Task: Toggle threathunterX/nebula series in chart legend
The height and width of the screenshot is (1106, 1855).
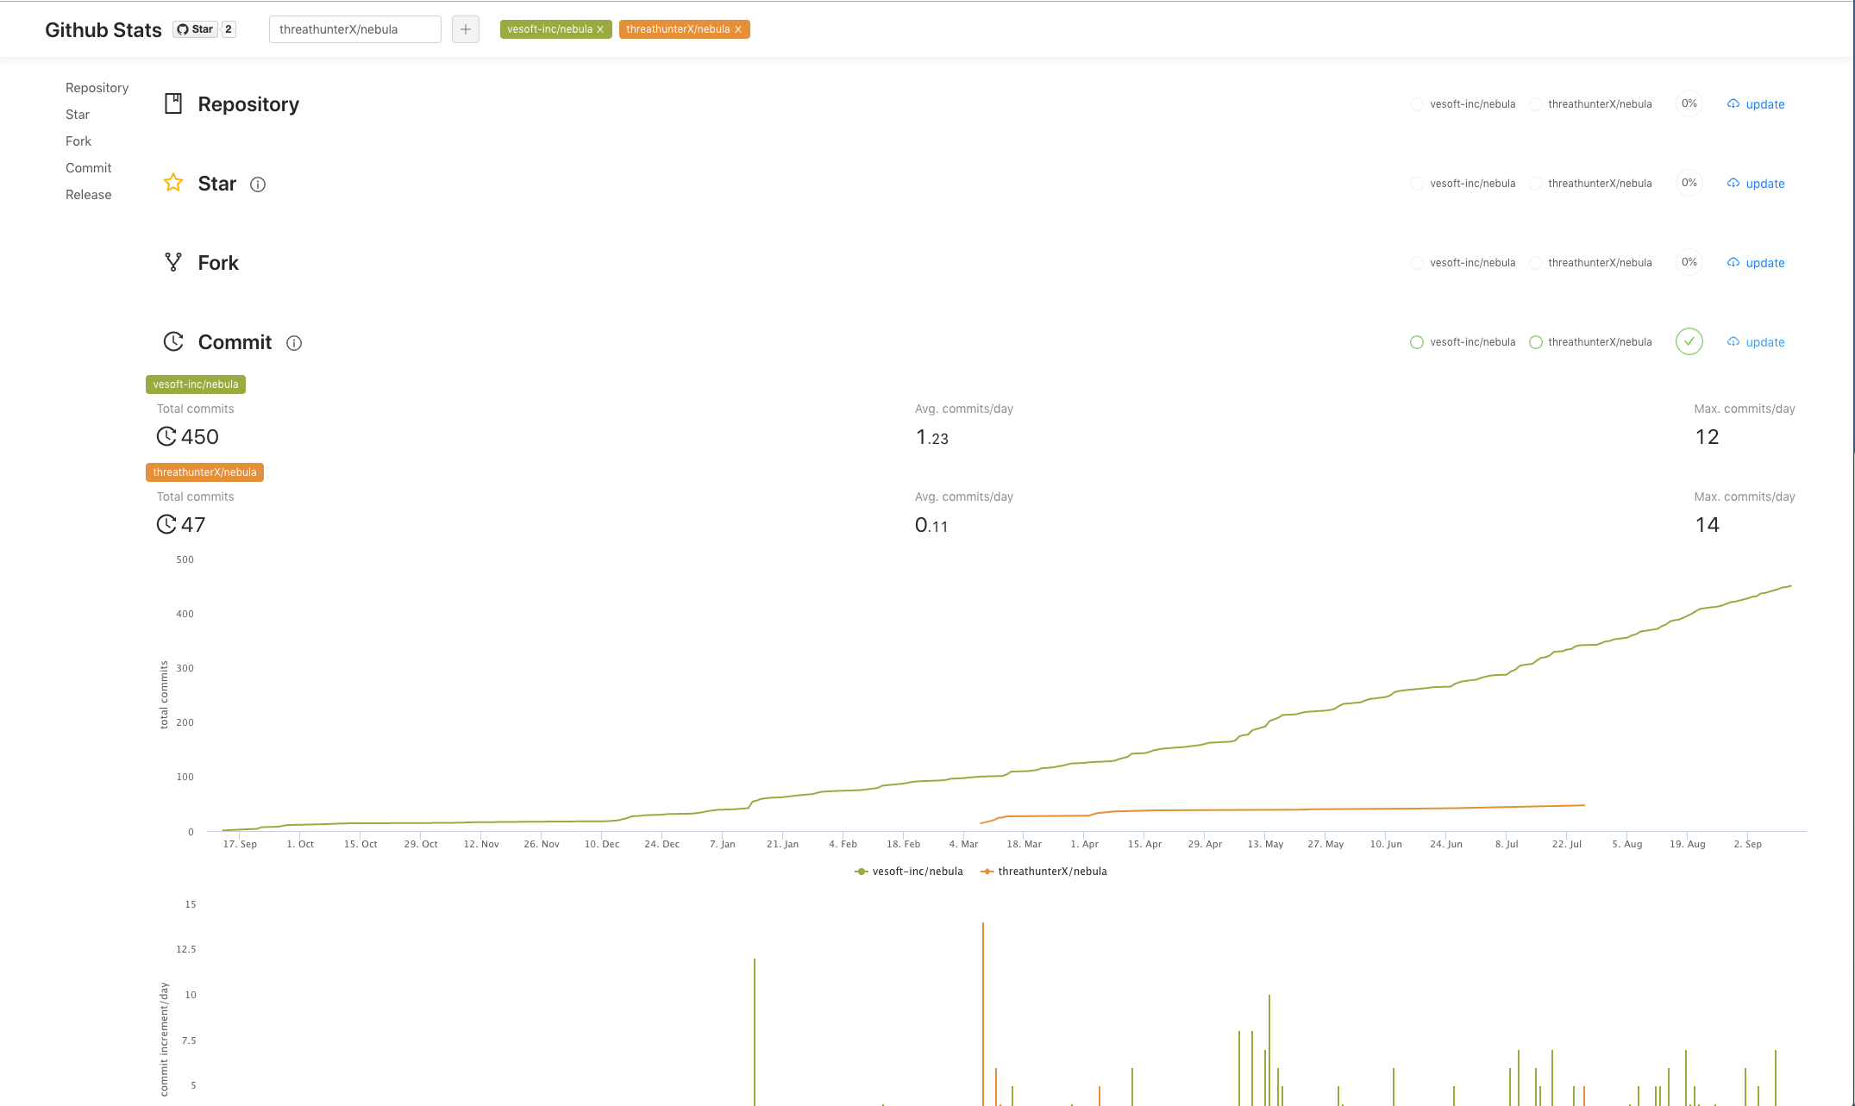Action: pos(1043,872)
